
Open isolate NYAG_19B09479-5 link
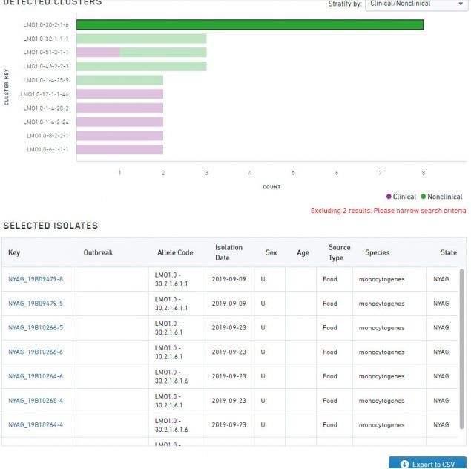click(x=36, y=304)
